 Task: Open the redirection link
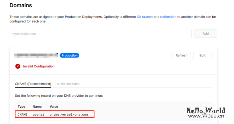pos(168,17)
